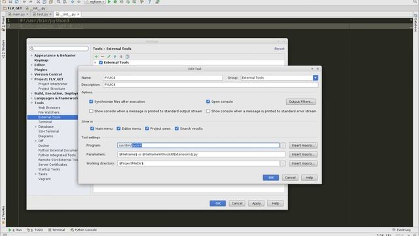Collapse the External Tools group in list
419x236 pixels.
(95, 63)
